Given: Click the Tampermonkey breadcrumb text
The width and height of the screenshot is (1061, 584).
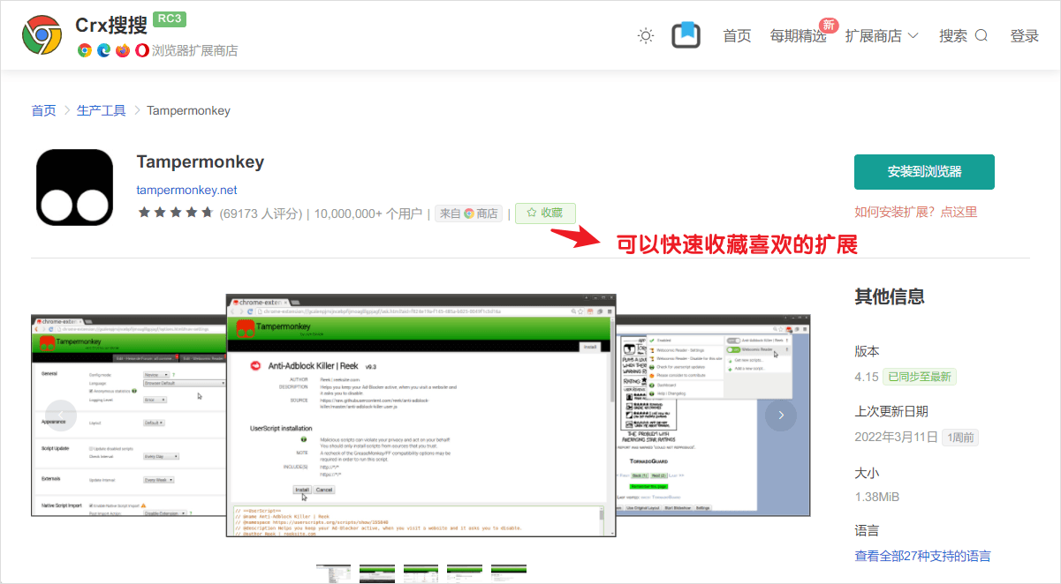Looking at the screenshot, I should tap(188, 110).
